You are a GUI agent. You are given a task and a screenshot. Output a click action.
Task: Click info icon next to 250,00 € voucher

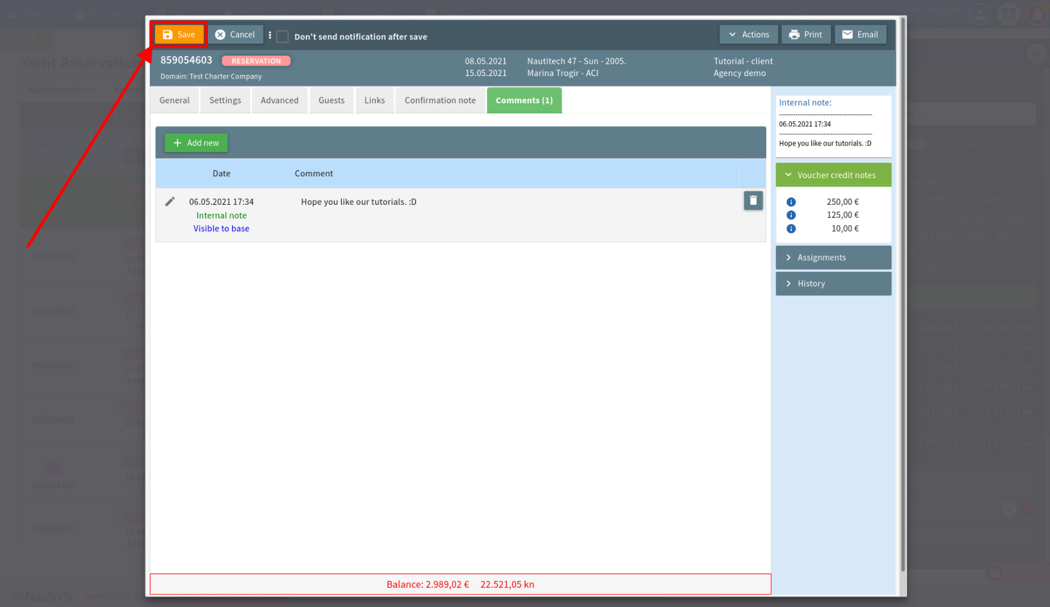pos(791,202)
